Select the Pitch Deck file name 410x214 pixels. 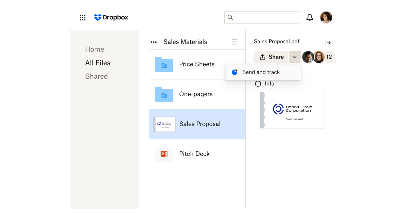click(x=194, y=154)
